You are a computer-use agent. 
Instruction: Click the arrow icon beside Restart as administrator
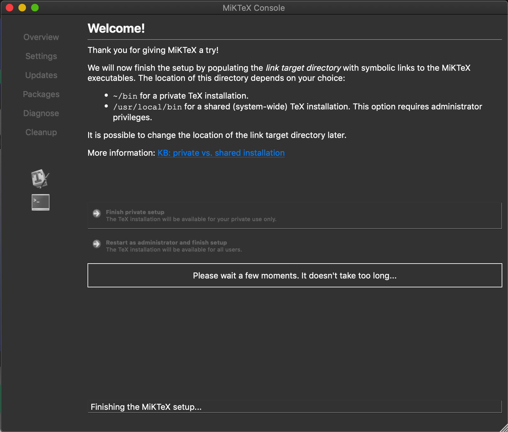97,244
